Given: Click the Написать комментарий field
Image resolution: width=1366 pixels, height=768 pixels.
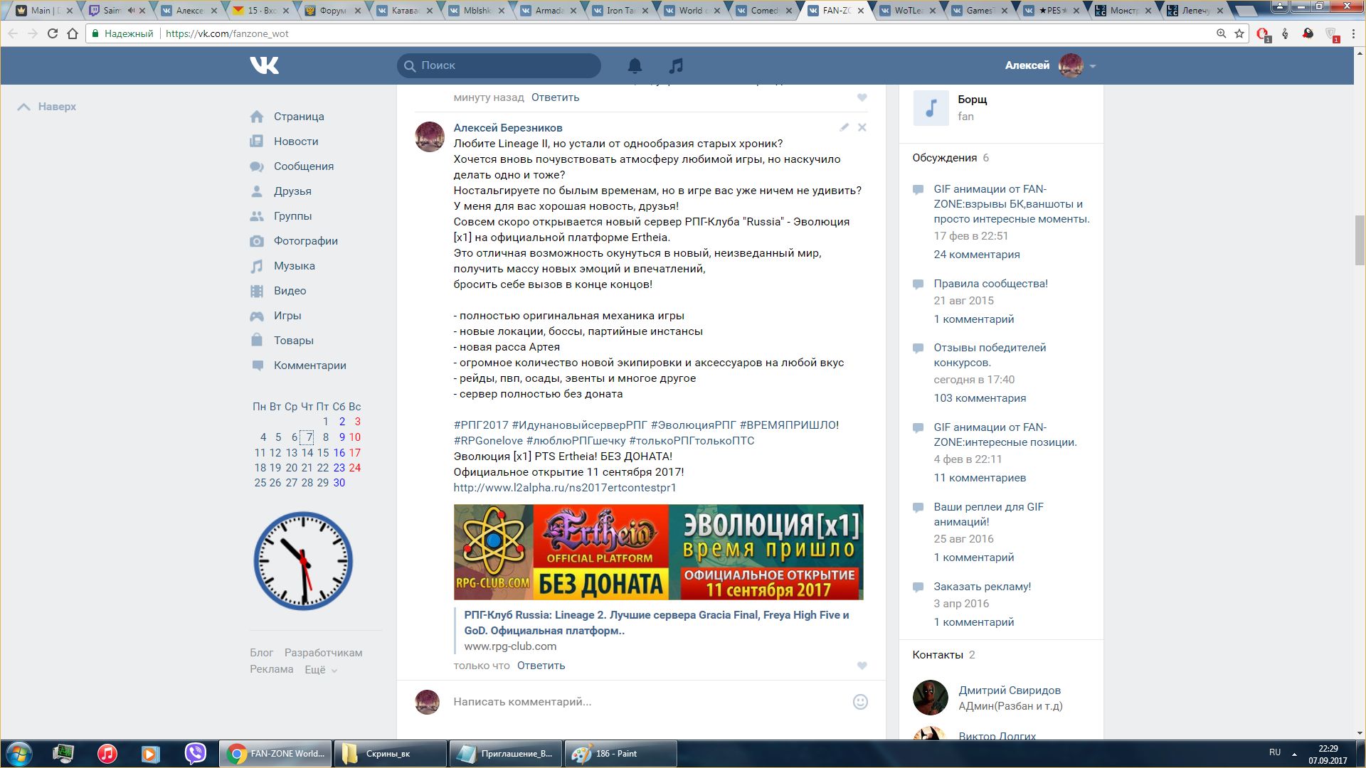Looking at the screenshot, I should tap(647, 702).
